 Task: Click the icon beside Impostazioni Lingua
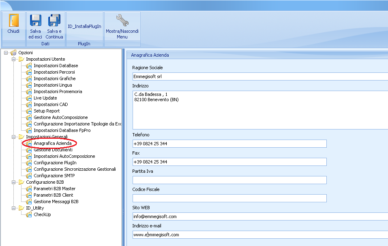pyautogui.click(x=29, y=85)
